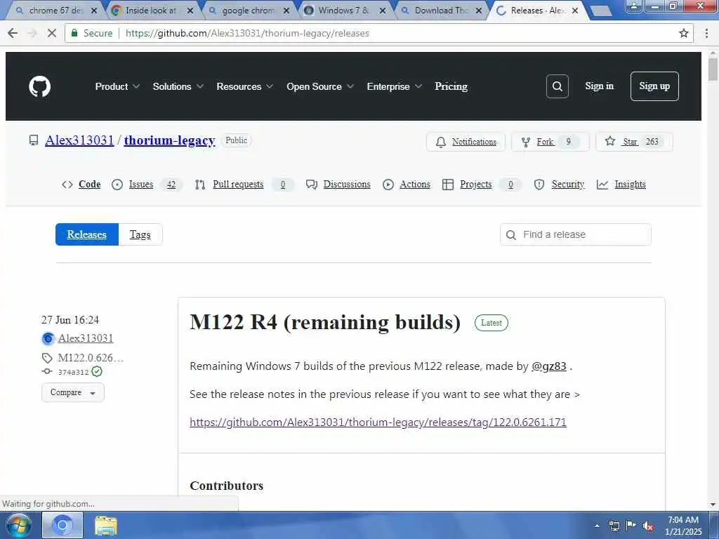
Task: Bookmark this page with the star icon
Action: tap(684, 33)
